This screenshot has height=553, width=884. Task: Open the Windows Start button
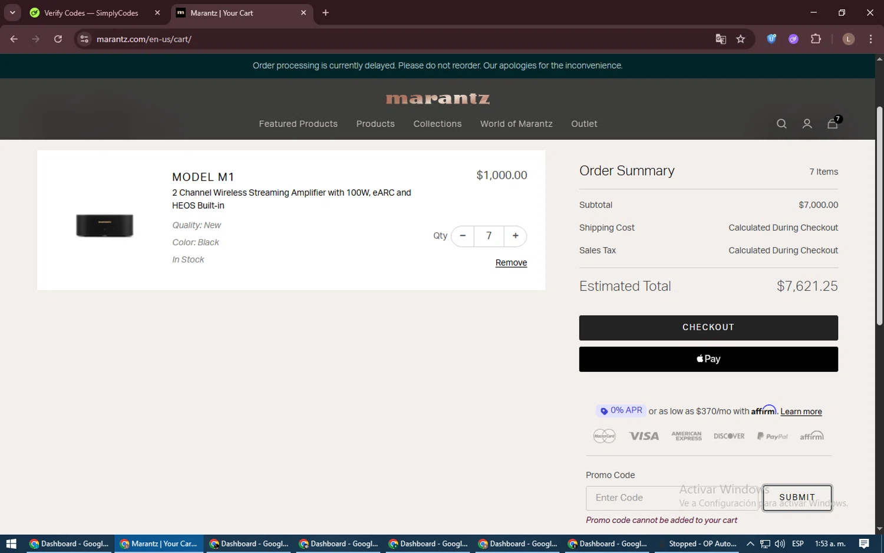point(11,544)
